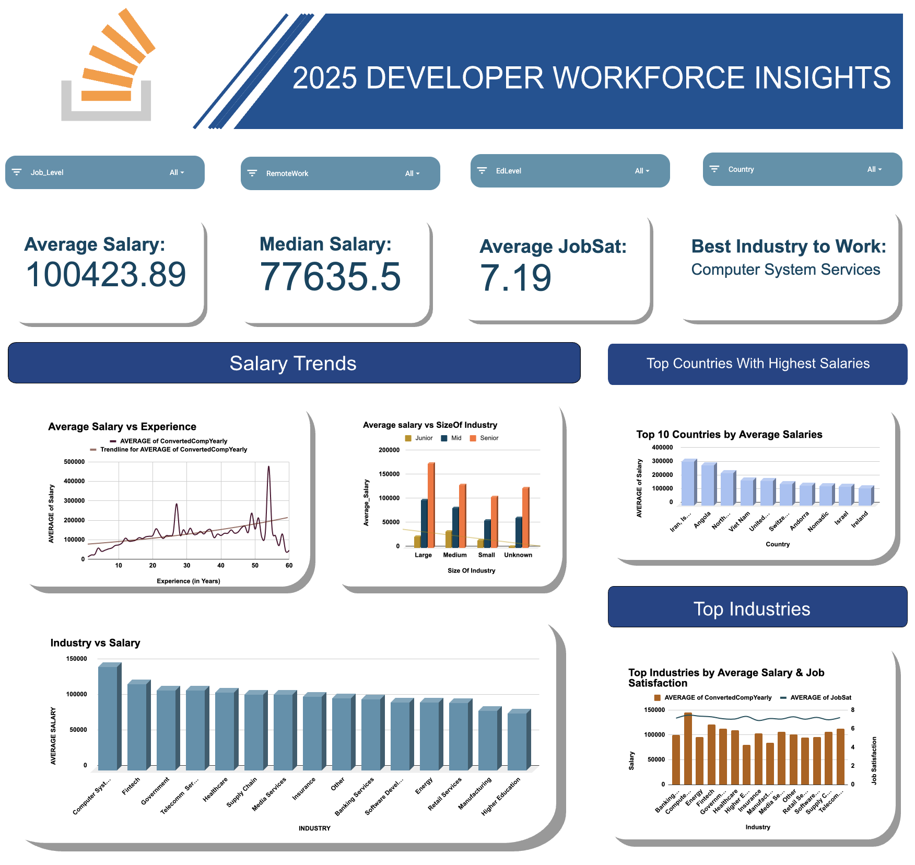Select the Top Industries section header
This screenshot has height=865, width=915.
757,609
